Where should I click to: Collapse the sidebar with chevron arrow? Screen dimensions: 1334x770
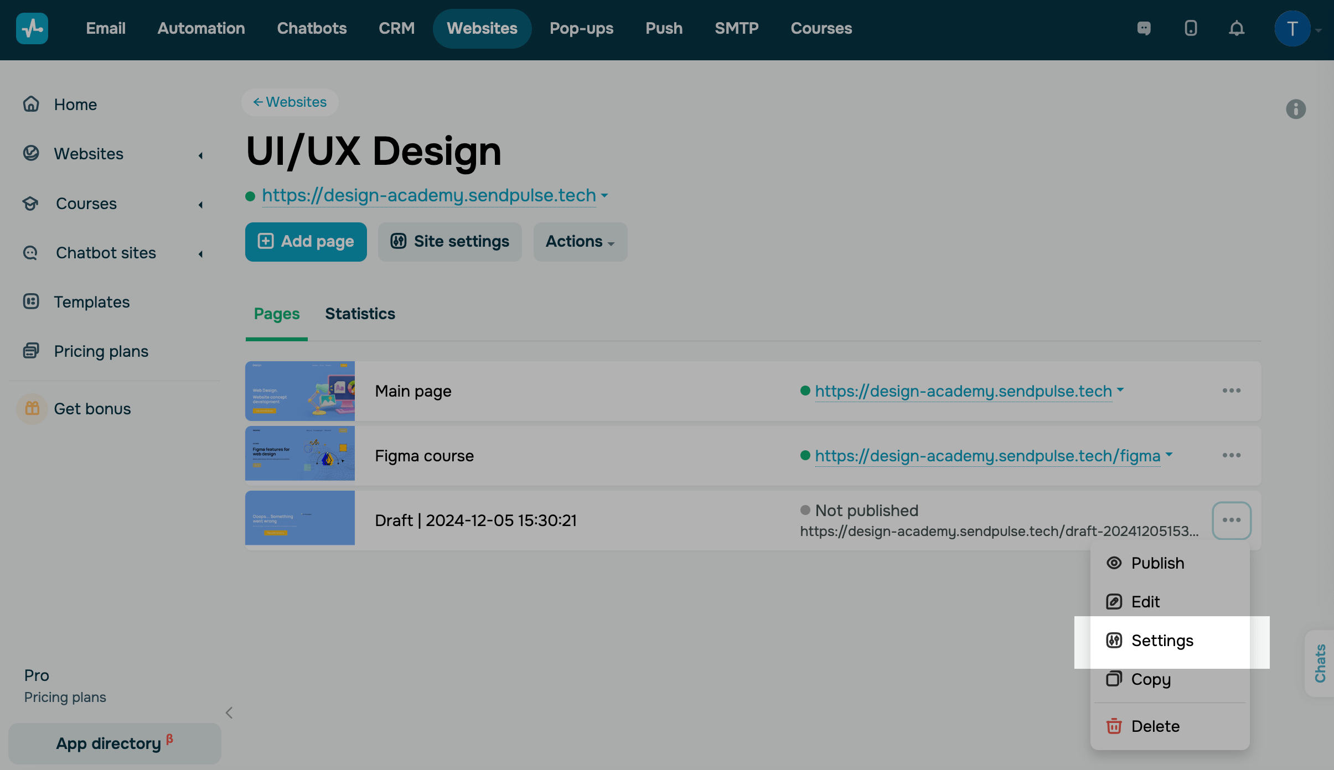229,712
